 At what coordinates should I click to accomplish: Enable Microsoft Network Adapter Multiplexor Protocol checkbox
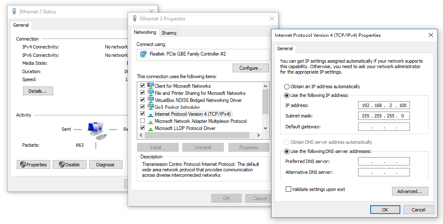[143, 121]
